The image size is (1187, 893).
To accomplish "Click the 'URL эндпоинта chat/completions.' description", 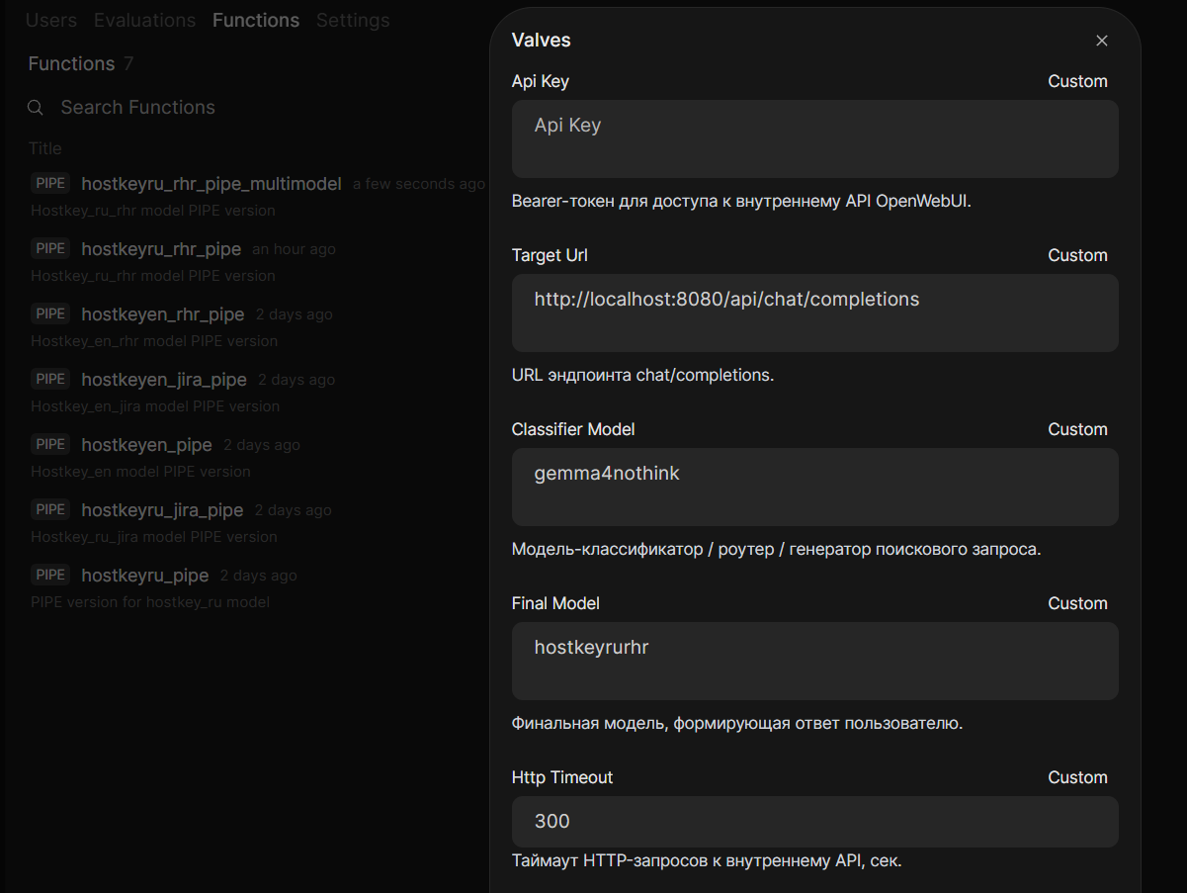I will (x=642, y=375).
